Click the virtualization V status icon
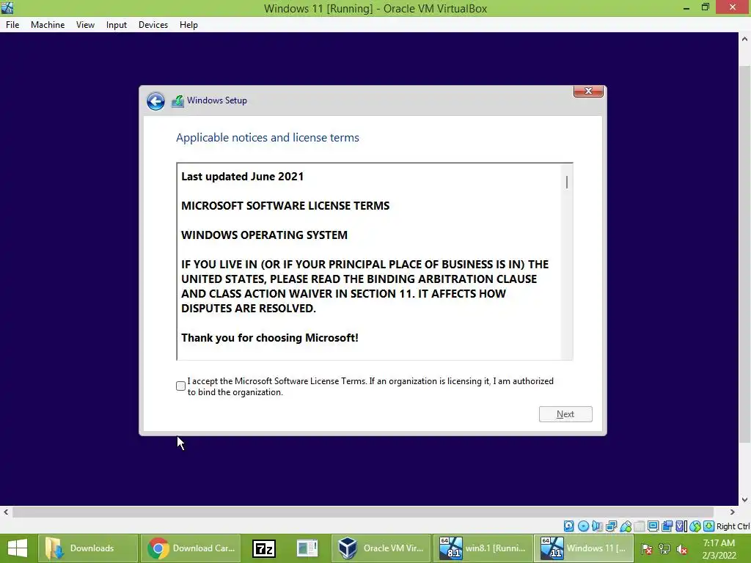 click(x=681, y=526)
